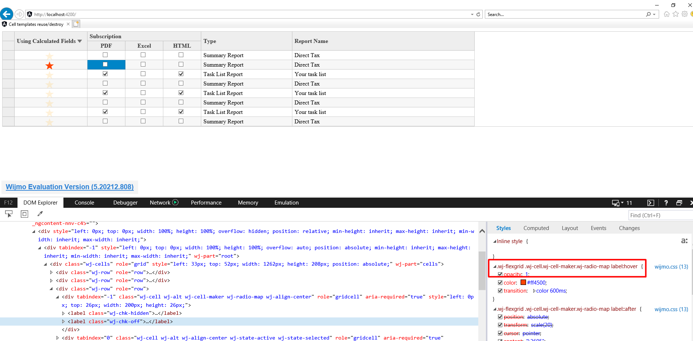The image size is (693, 341).
Task: Open wijmo.css link for the label::after rule
Action: (x=671, y=309)
